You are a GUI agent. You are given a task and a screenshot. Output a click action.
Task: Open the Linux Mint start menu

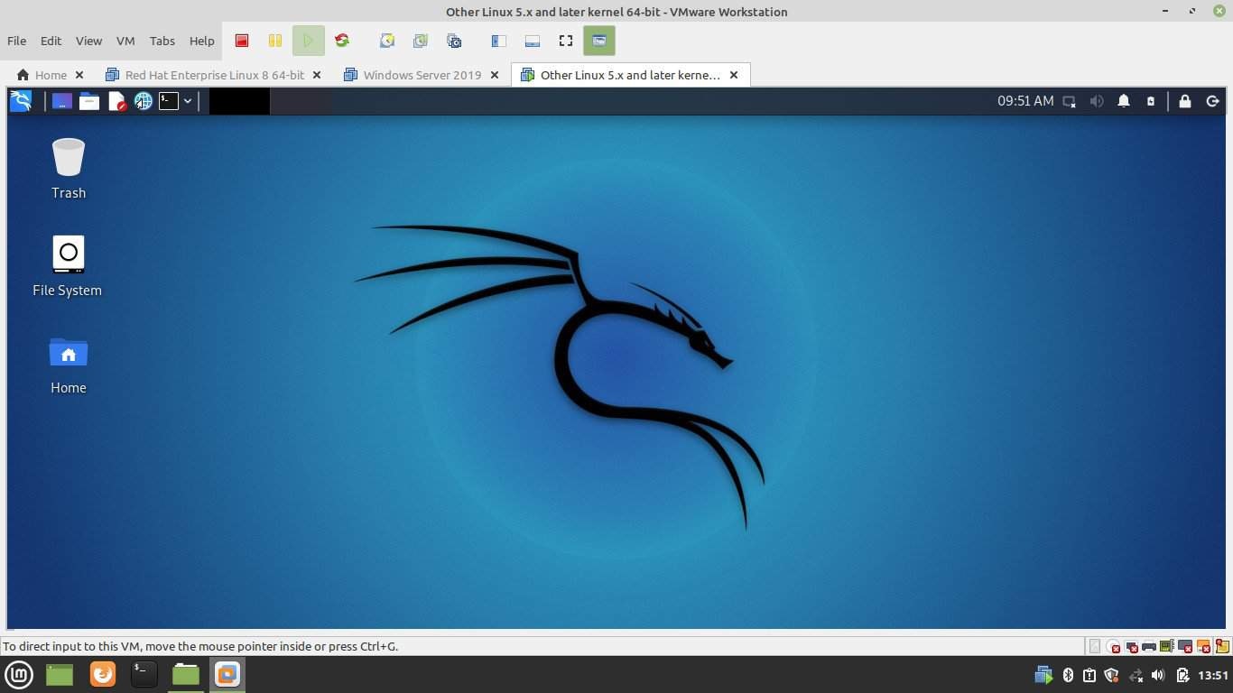19,674
